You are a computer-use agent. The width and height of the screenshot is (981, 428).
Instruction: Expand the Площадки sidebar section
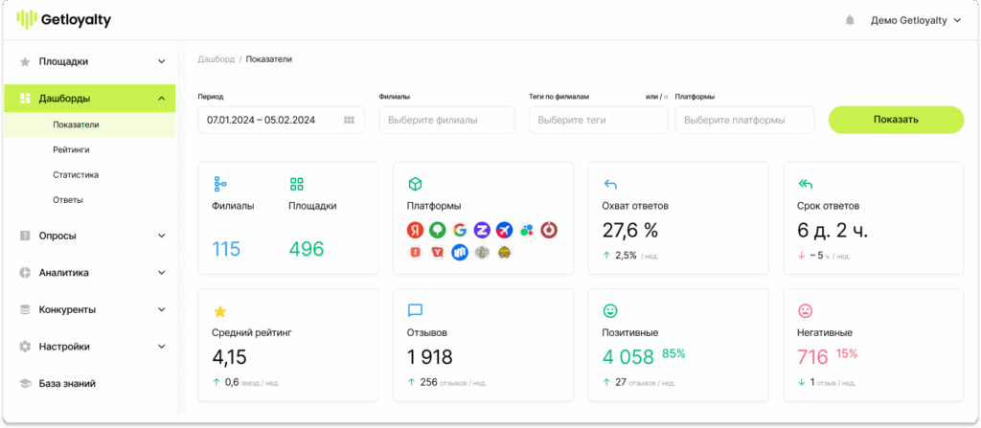coord(161,61)
